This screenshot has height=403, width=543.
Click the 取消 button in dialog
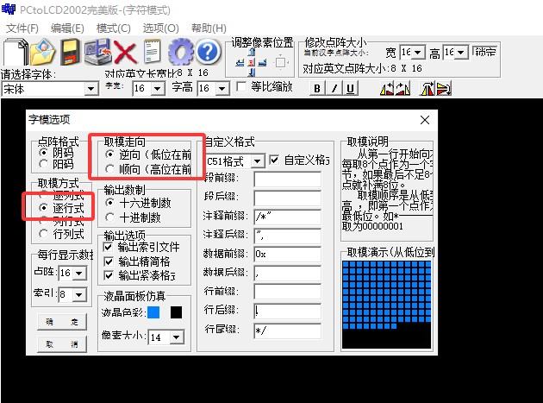pos(62,344)
